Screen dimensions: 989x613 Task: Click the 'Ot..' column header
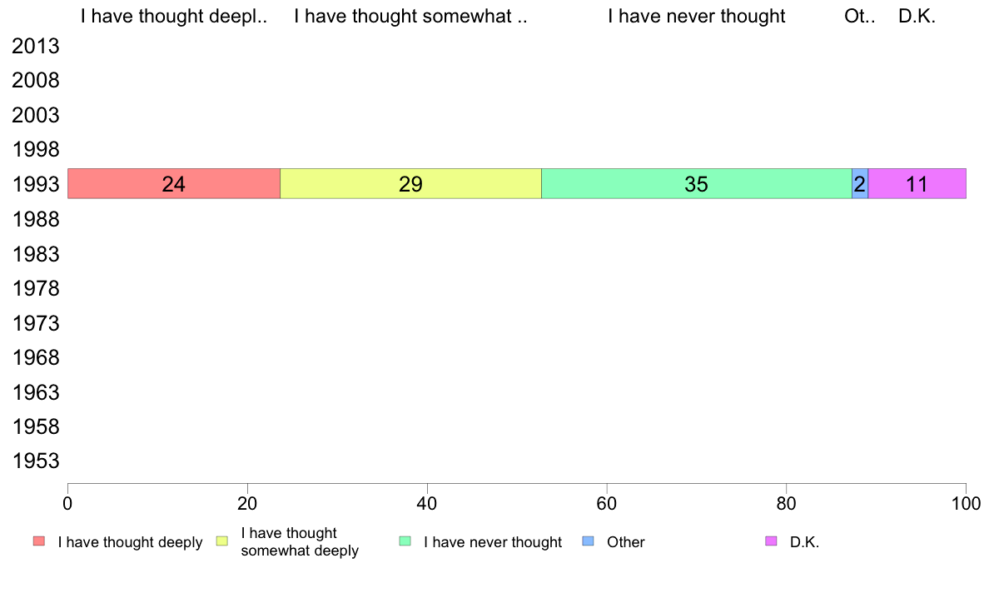point(860,17)
